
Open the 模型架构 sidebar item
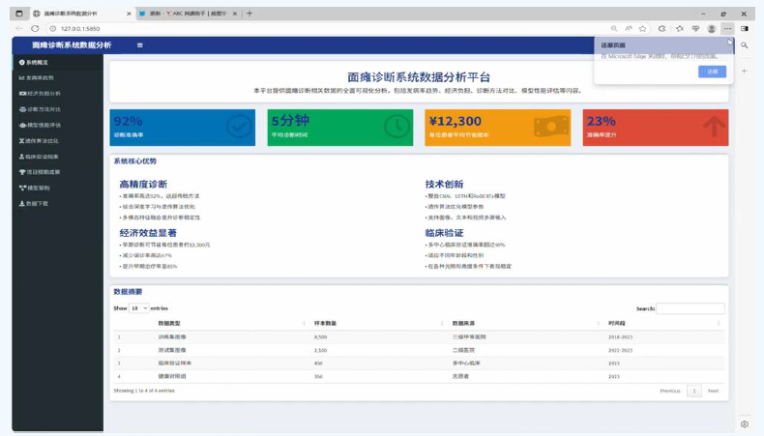(57, 188)
